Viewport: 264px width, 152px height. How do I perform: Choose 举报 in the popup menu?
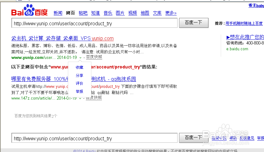coord(79,92)
